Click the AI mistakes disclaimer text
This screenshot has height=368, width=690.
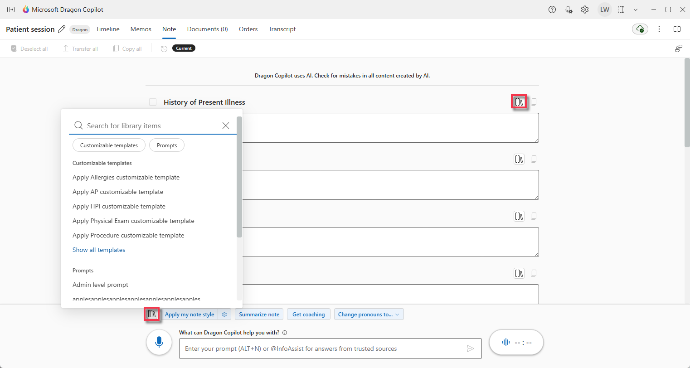coord(342,76)
